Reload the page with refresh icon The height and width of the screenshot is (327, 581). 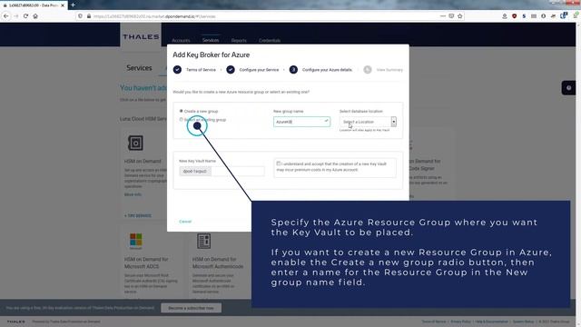25,16
